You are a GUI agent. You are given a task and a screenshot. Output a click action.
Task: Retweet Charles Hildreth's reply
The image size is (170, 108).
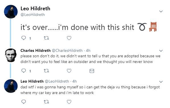tap(46, 71)
